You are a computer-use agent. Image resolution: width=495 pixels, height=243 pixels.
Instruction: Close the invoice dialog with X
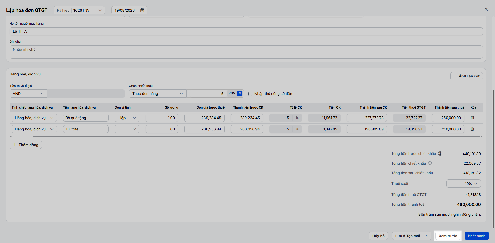tap(486, 9)
